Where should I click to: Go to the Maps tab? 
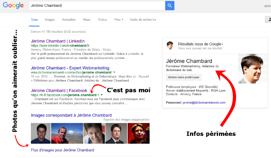coord(87,20)
